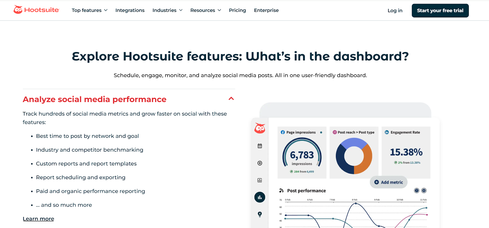
Task: Expand the Top features dropdown
Action: click(x=90, y=10)
